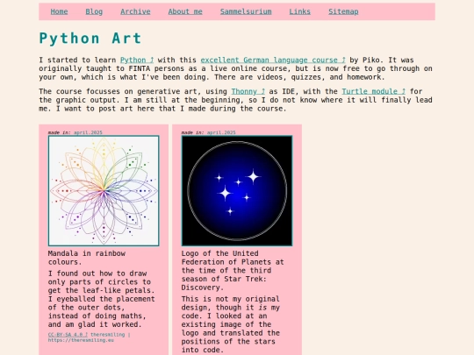Visit the About me page
Screen dimensions: 474x355
(185, 11)
